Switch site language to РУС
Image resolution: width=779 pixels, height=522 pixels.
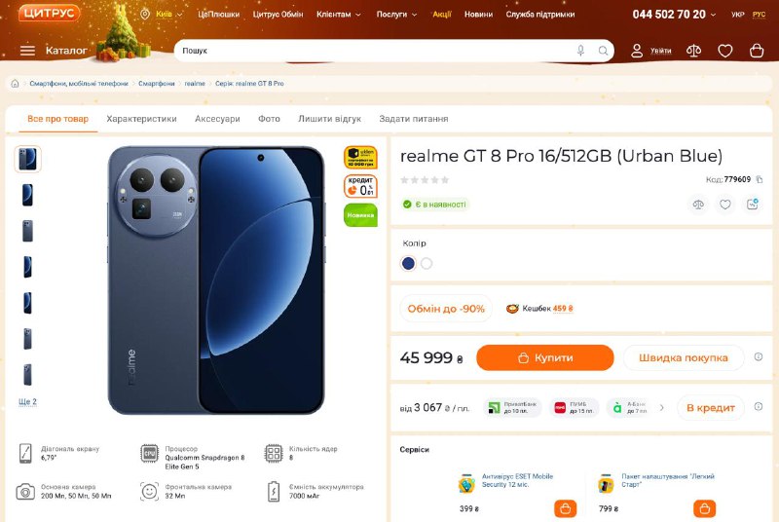[760, 15]
